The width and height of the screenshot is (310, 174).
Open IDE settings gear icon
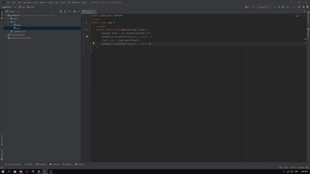[304, 7]
